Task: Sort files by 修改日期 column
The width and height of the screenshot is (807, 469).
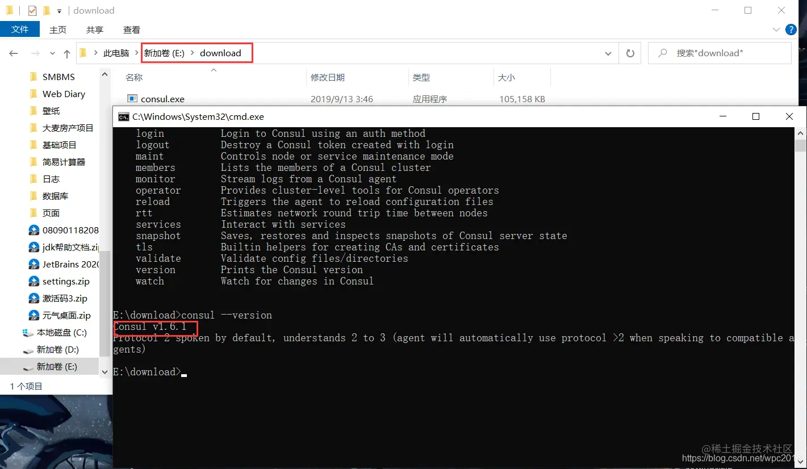Action: click(x=328, y=77)
